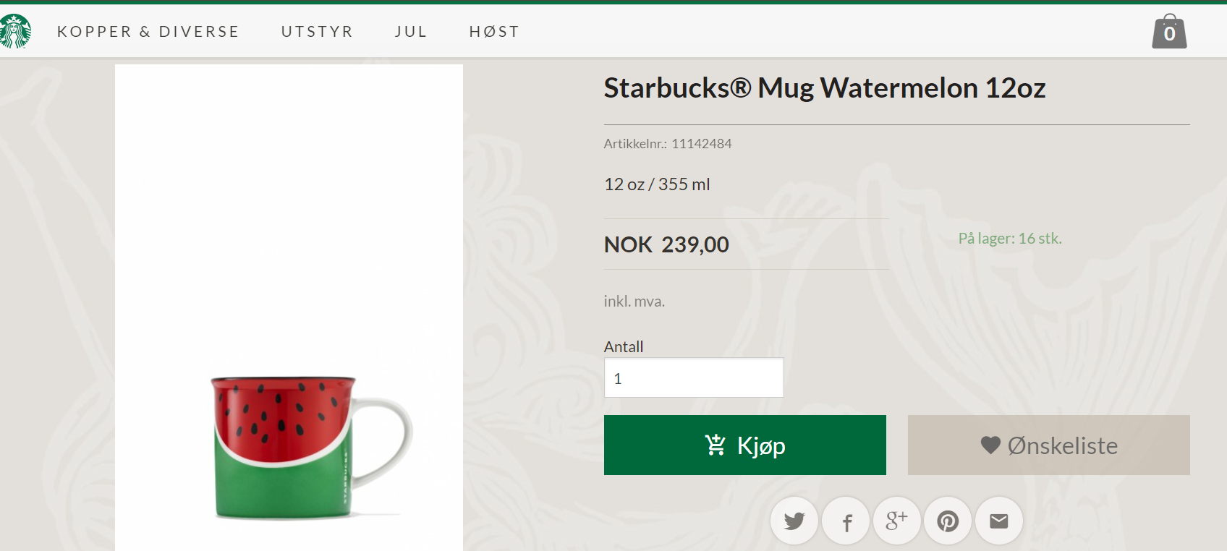
Task: Open the shopping bag cart
Action: tap(1169, 32)
